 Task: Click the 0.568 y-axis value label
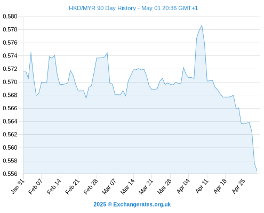pos(10,95)
